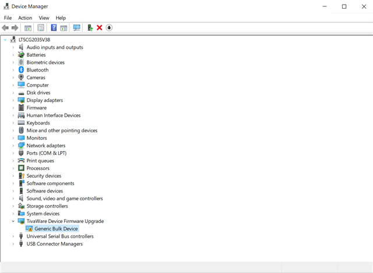Expand the Monitors category

pyautogui.click(x=13, y=138)
